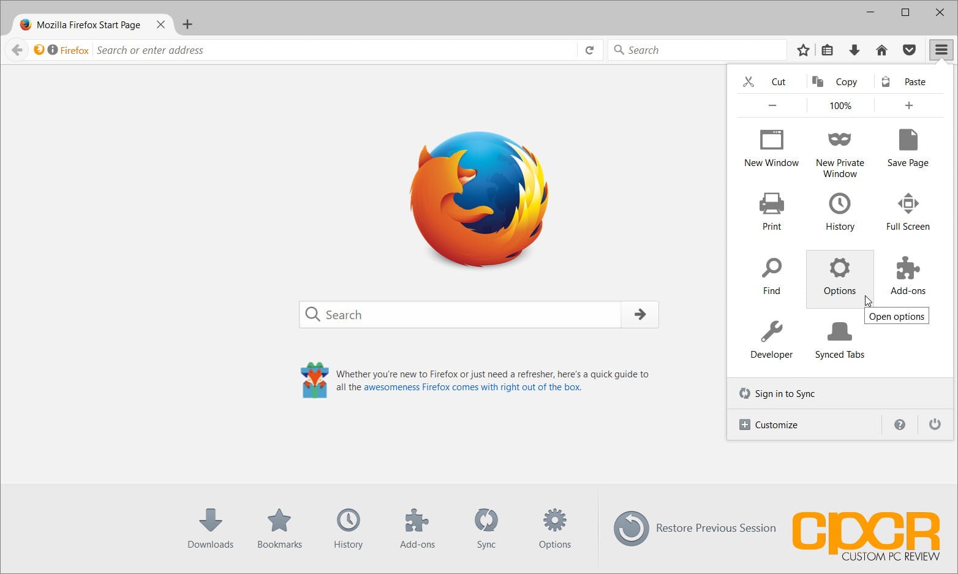Open the hamburger menu button
The width and height of the screenshot is (958, 574).
pyautogui.click(x=941, y=50)
